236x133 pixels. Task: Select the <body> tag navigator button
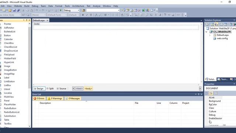point(88,89)
